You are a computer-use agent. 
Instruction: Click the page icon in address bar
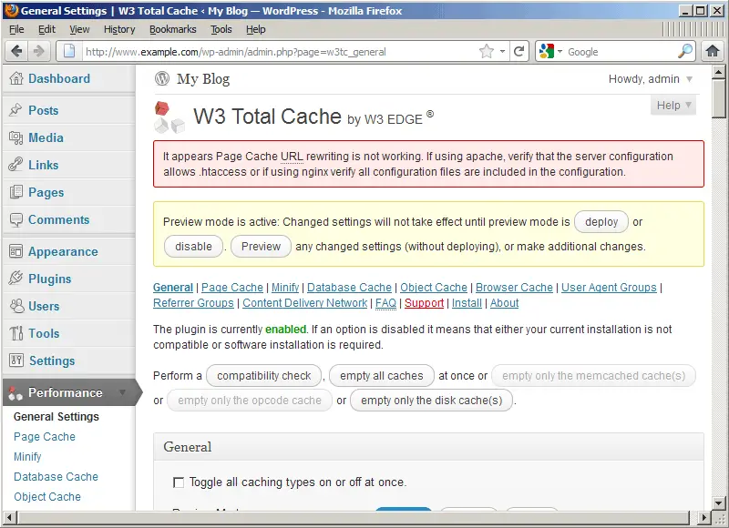coord(69,51)
